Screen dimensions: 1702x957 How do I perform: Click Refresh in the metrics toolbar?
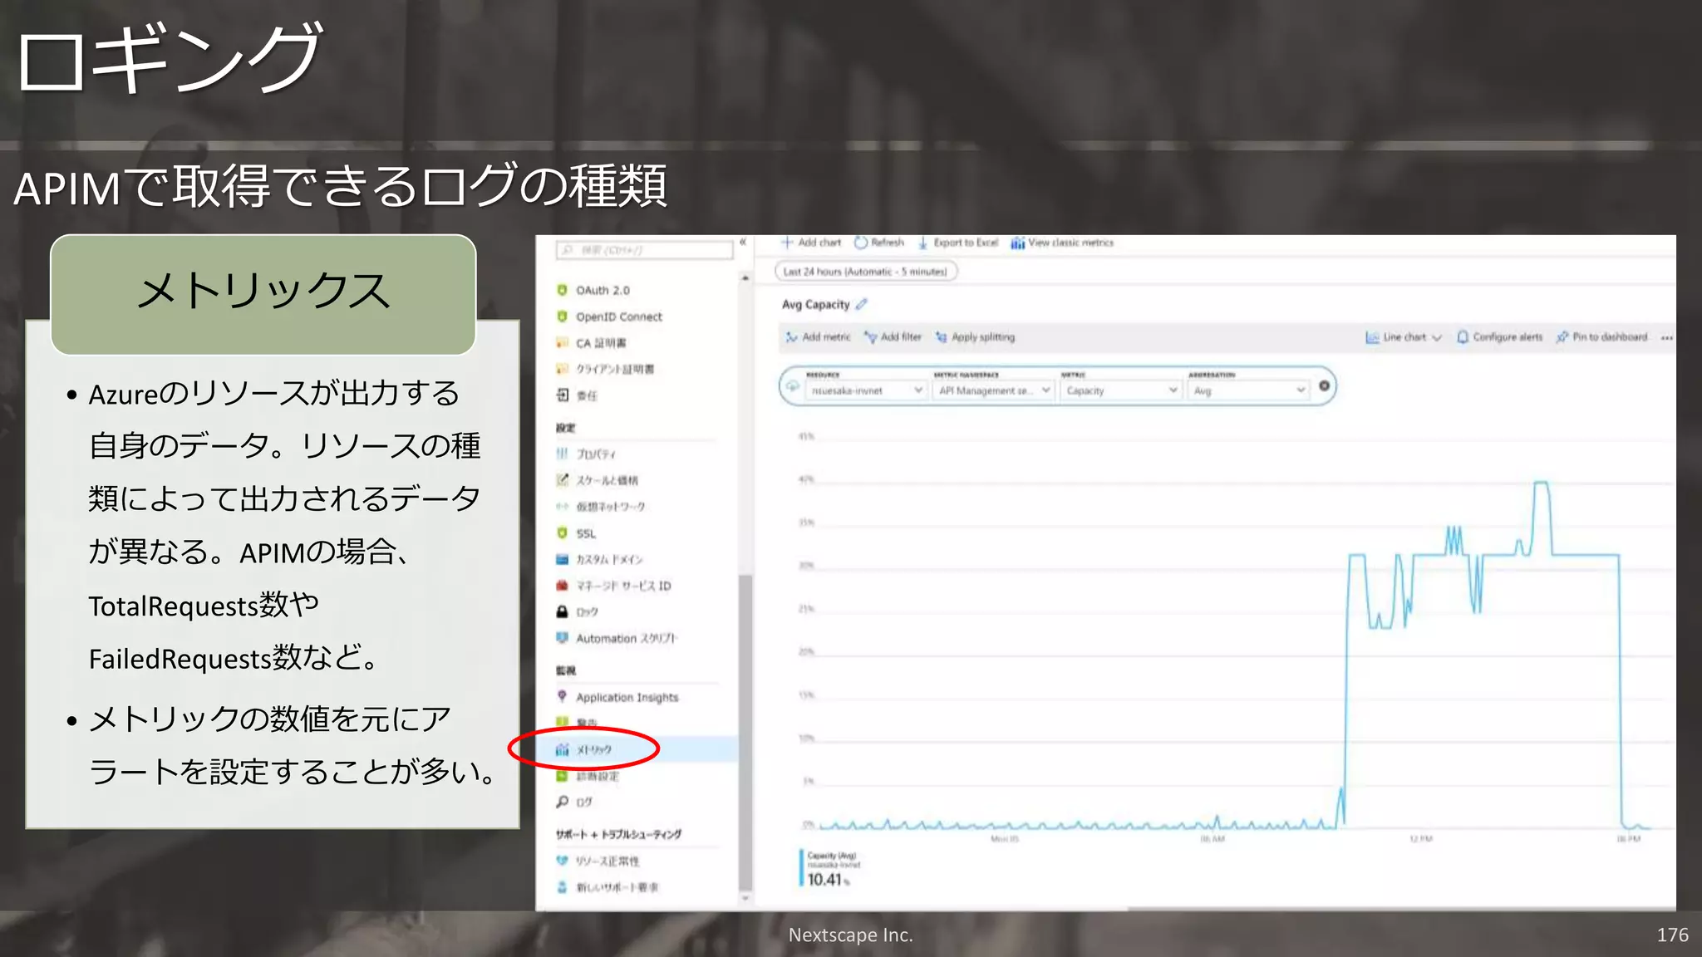tap(879, 243)
